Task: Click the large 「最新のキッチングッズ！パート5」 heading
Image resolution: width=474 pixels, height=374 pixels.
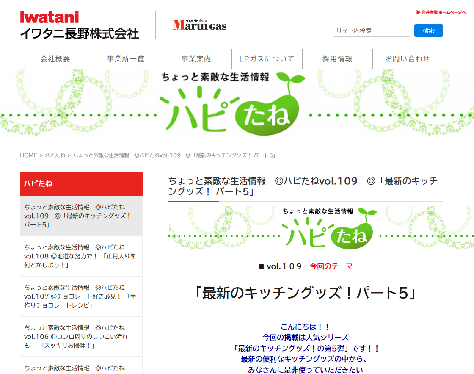Action: (x=306, y=293)
